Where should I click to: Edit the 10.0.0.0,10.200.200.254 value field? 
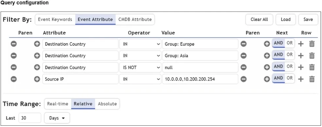(200, 79)
